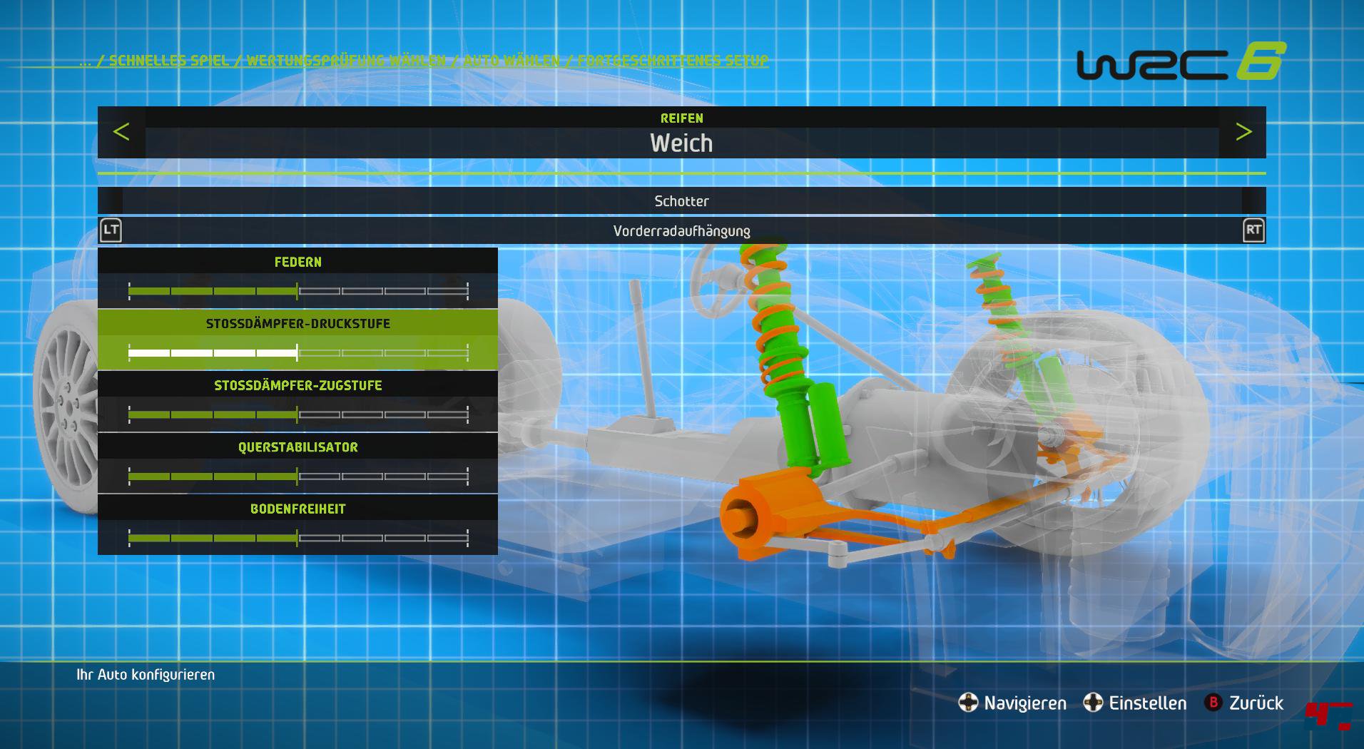Click the Zurück back label
The height and width of the screenshot is (749, 1364).
(x=1256, y=703)
